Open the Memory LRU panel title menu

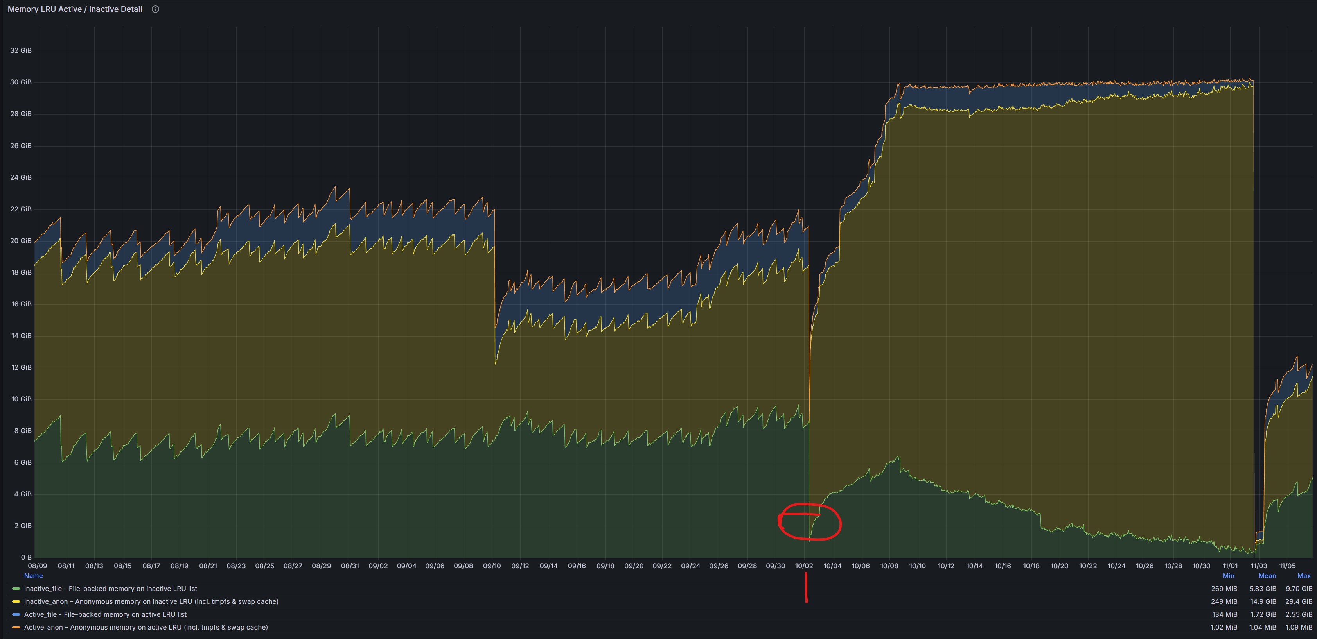(x=75, y=9)
